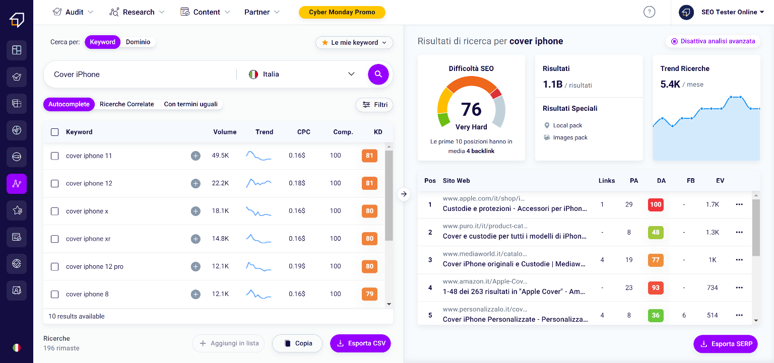This screenshot has height=363, width=774.
Task: Open the SEO Tester Online account dropdown
Action: [x=733, y=12]
